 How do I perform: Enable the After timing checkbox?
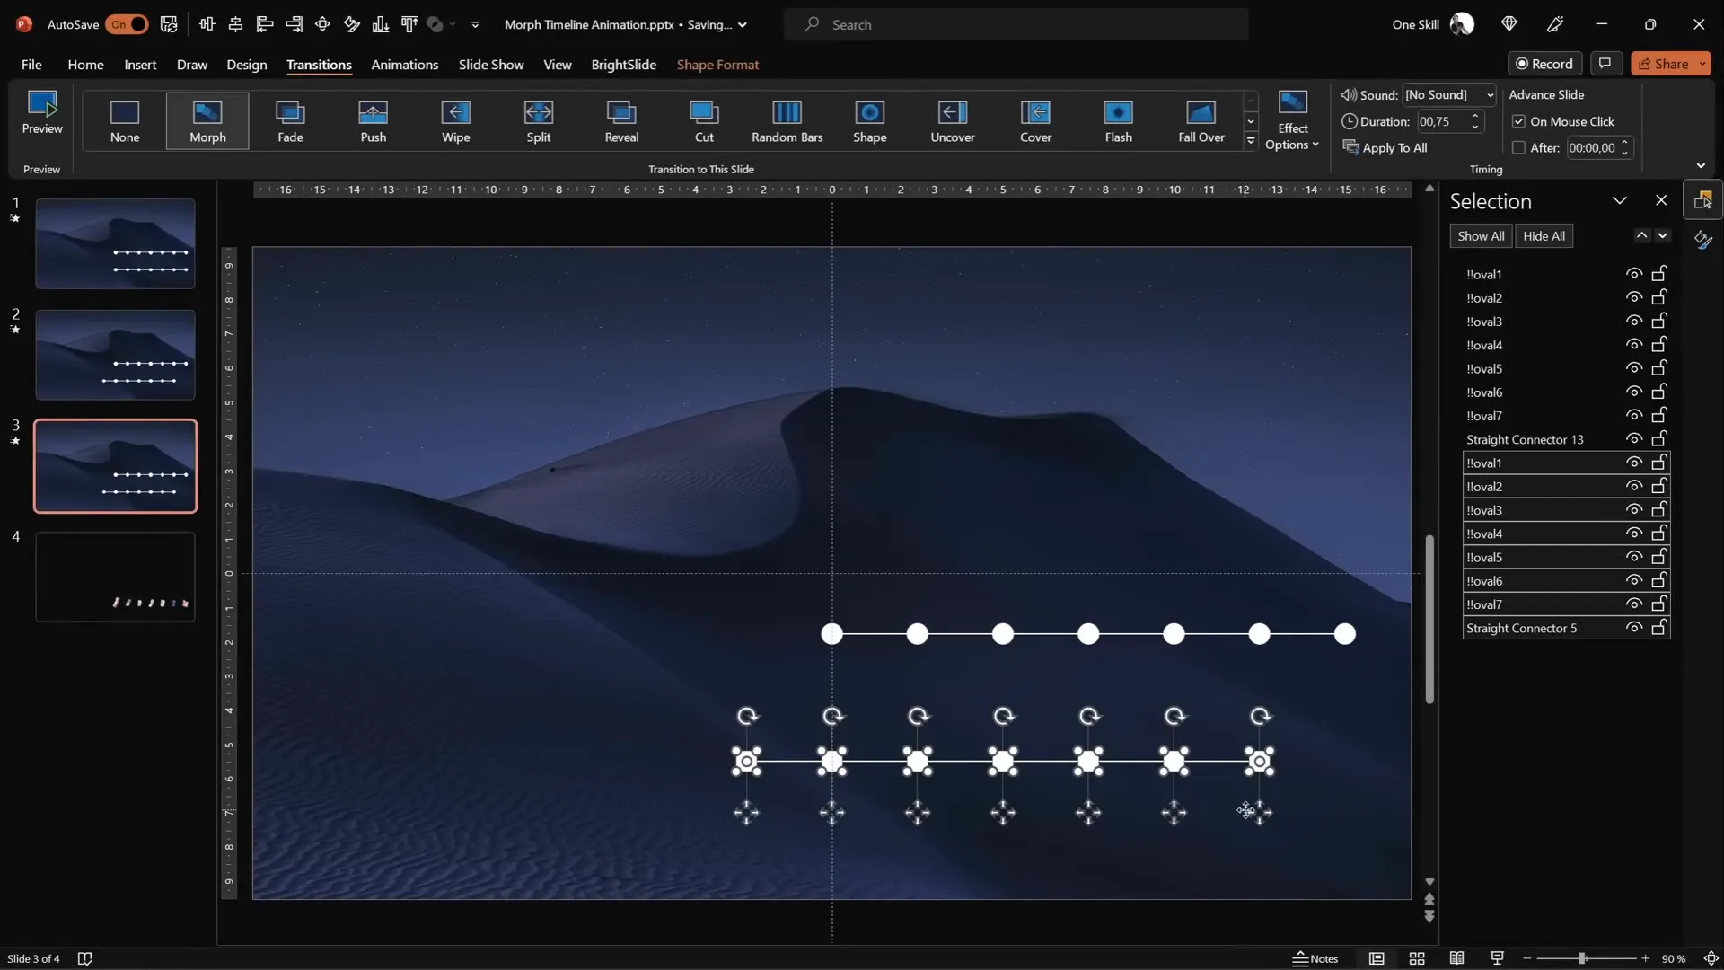pos(1518,147)
